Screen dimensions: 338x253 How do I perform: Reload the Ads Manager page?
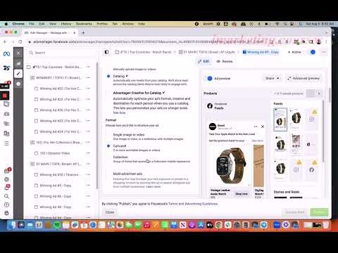(x=20, y=41)
